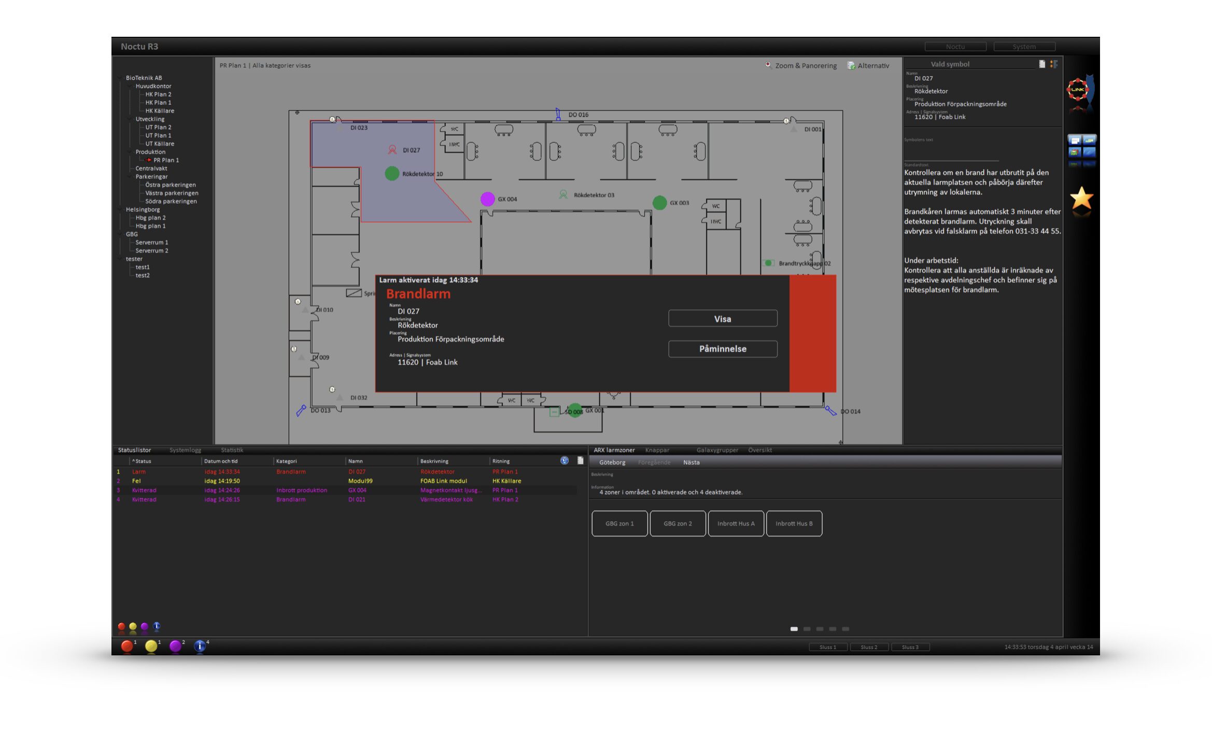Click Påminnelse in the Brandlarm popup

723,349
